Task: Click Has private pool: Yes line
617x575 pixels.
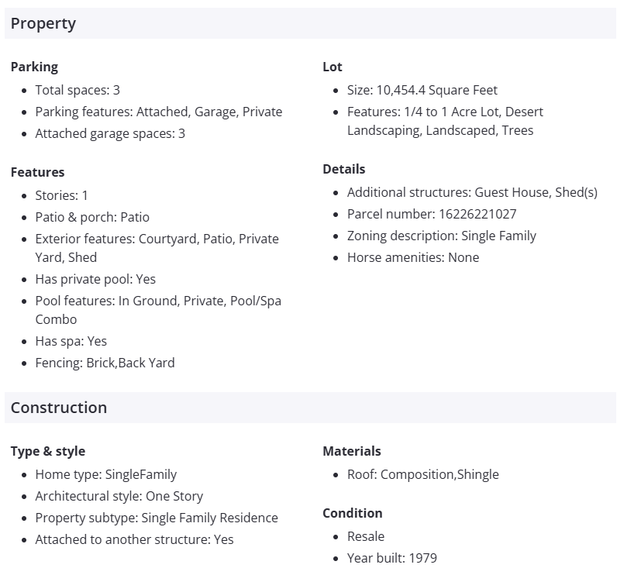Action: 95,279
